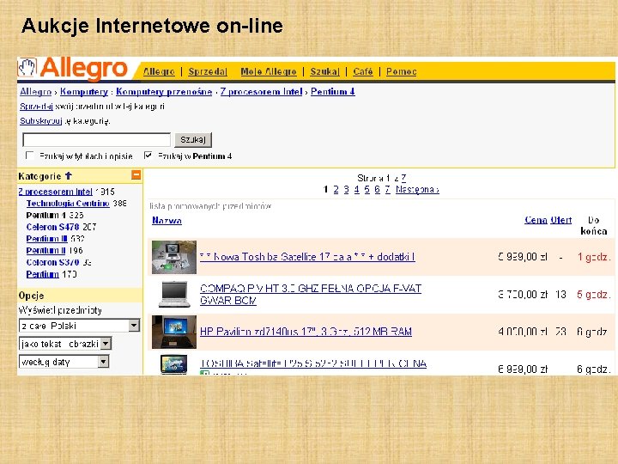Image resolution: width=618 pixels, height=464 pixels.
Task: Click the Sprzedaj item in this category link
Action: point(36,107)
